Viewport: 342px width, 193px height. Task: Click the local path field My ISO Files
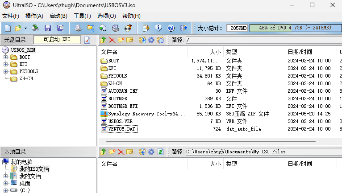264,152
